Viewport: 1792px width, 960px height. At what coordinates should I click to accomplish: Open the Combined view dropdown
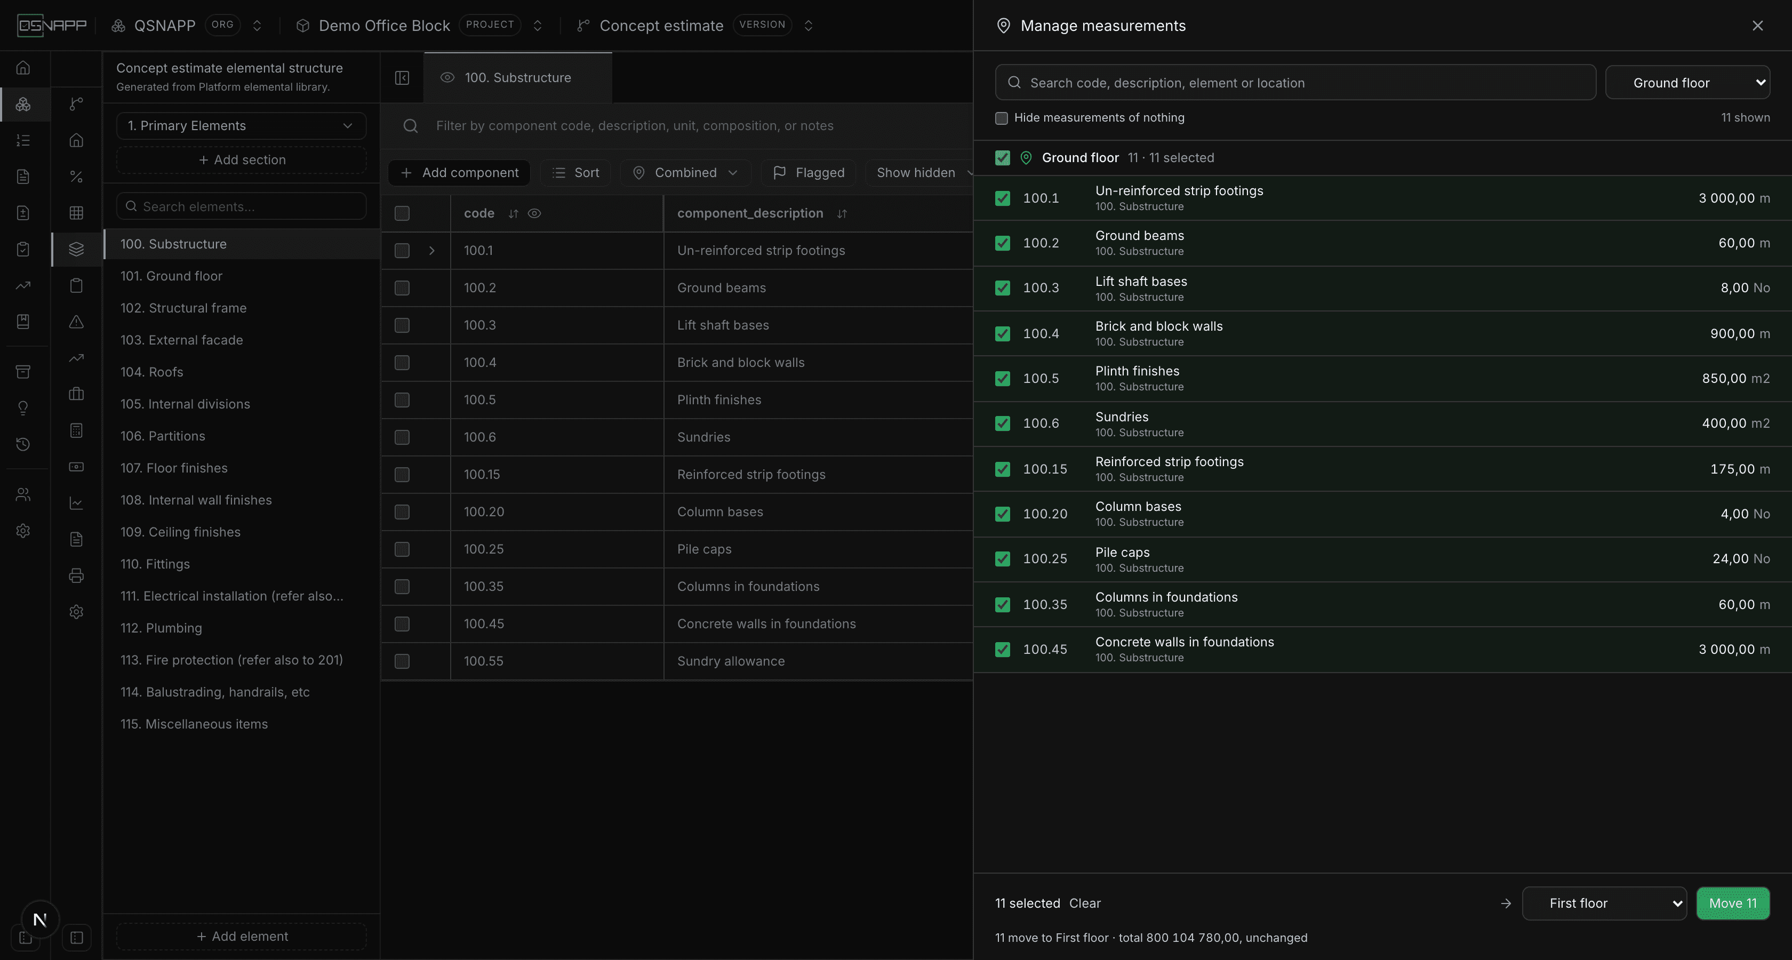[x=685, y=172]
